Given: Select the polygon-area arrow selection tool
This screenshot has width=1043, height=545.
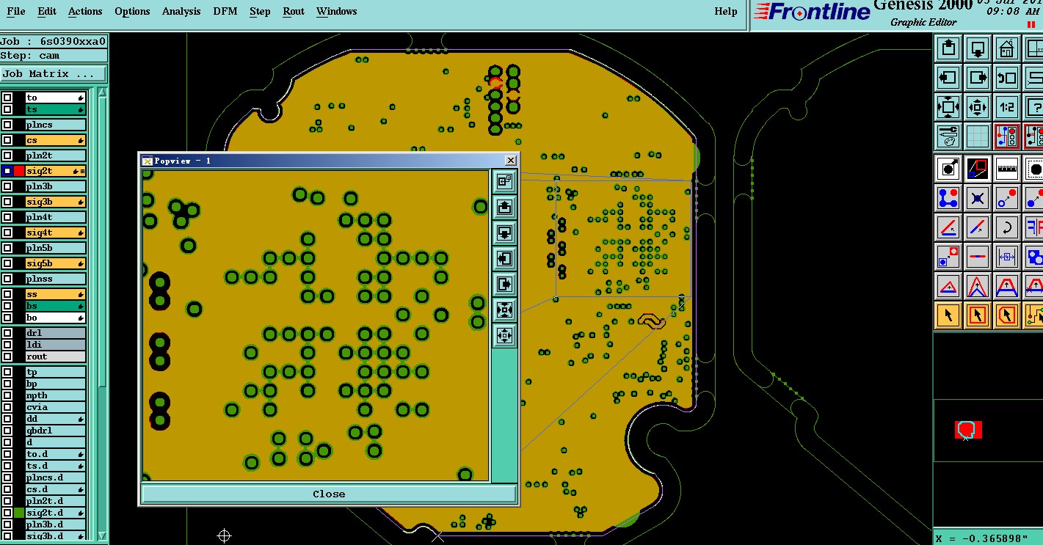Looking at the screenshot, I should [1006, 315].
